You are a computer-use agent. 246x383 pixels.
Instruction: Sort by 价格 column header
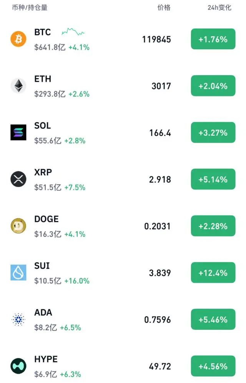[164, 8]
